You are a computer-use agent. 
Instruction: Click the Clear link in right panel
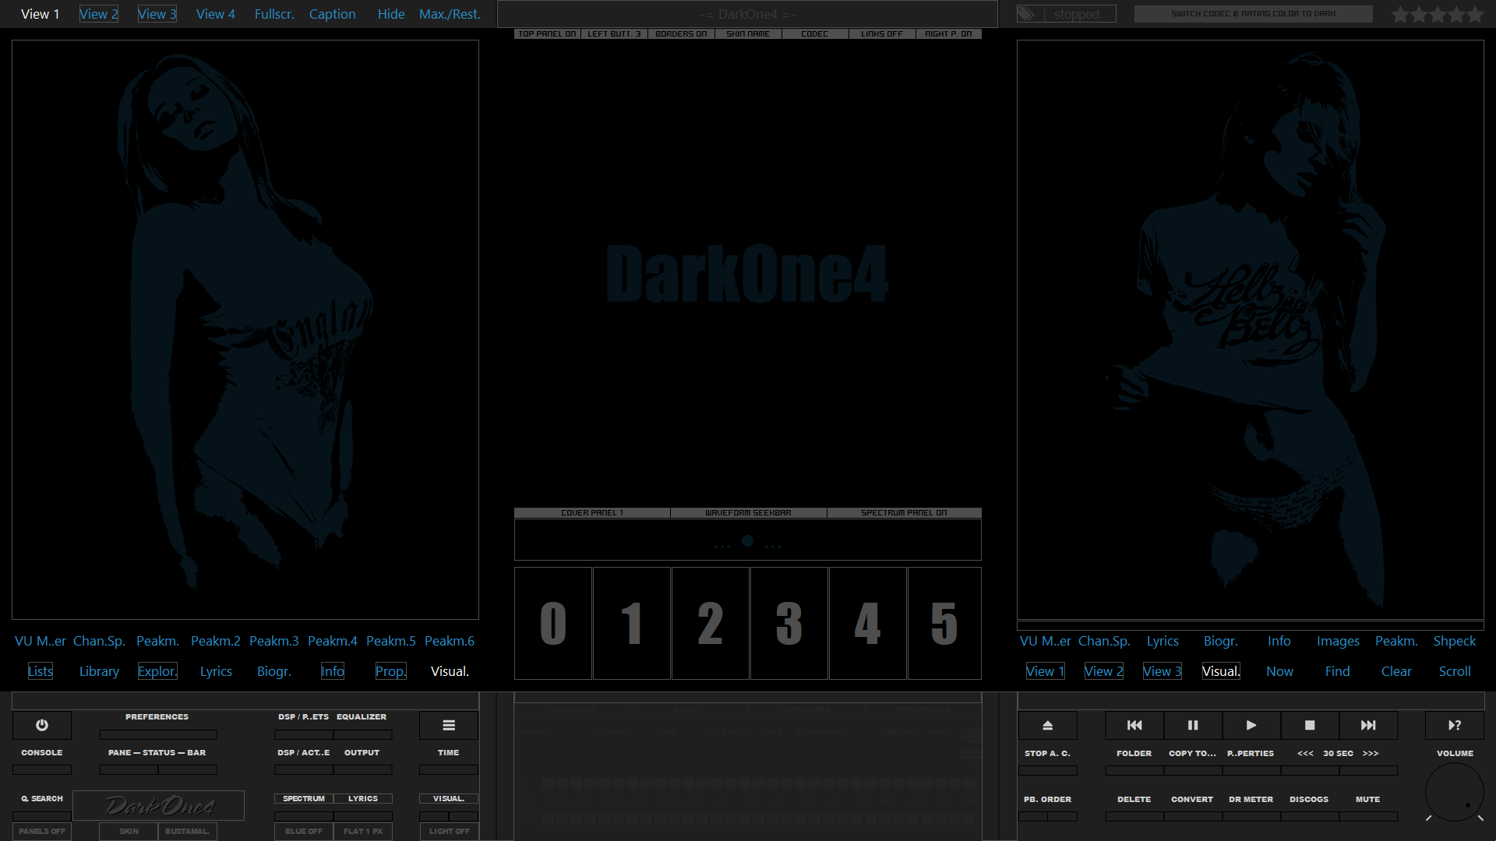1395,671
